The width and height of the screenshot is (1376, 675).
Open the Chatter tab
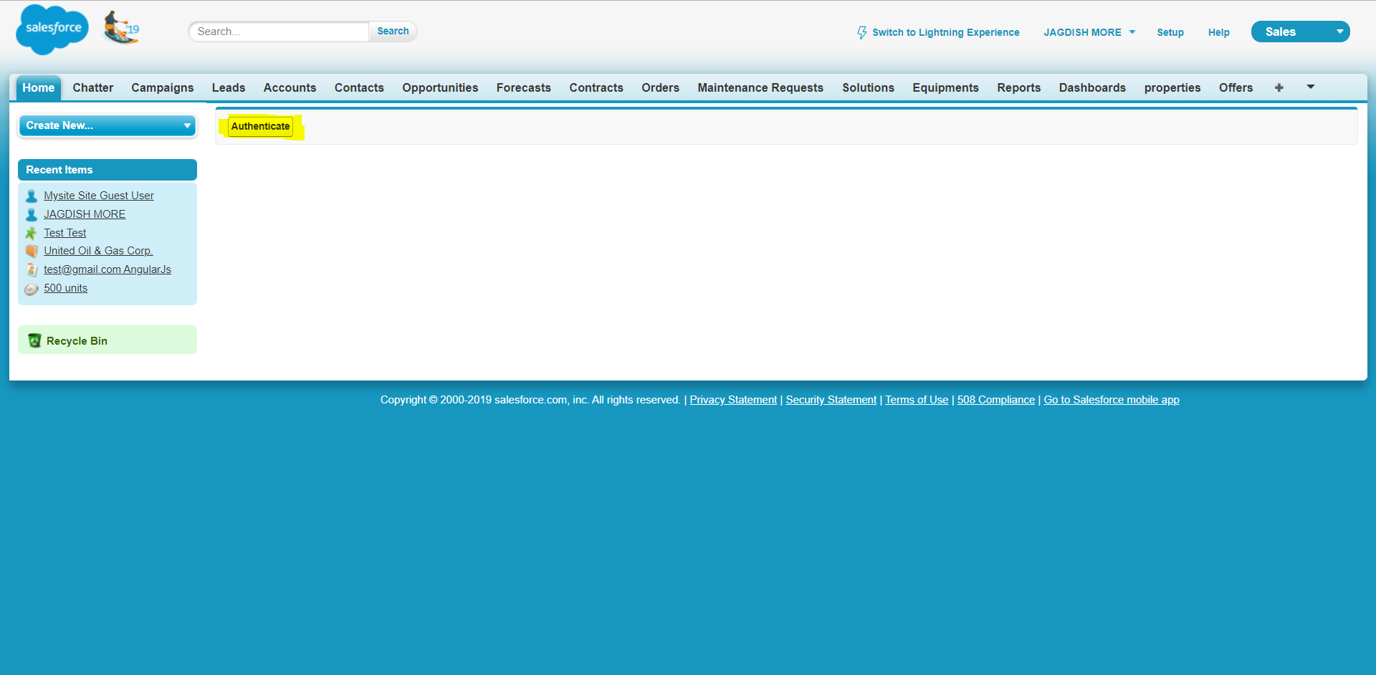click(x=93, y=87)
